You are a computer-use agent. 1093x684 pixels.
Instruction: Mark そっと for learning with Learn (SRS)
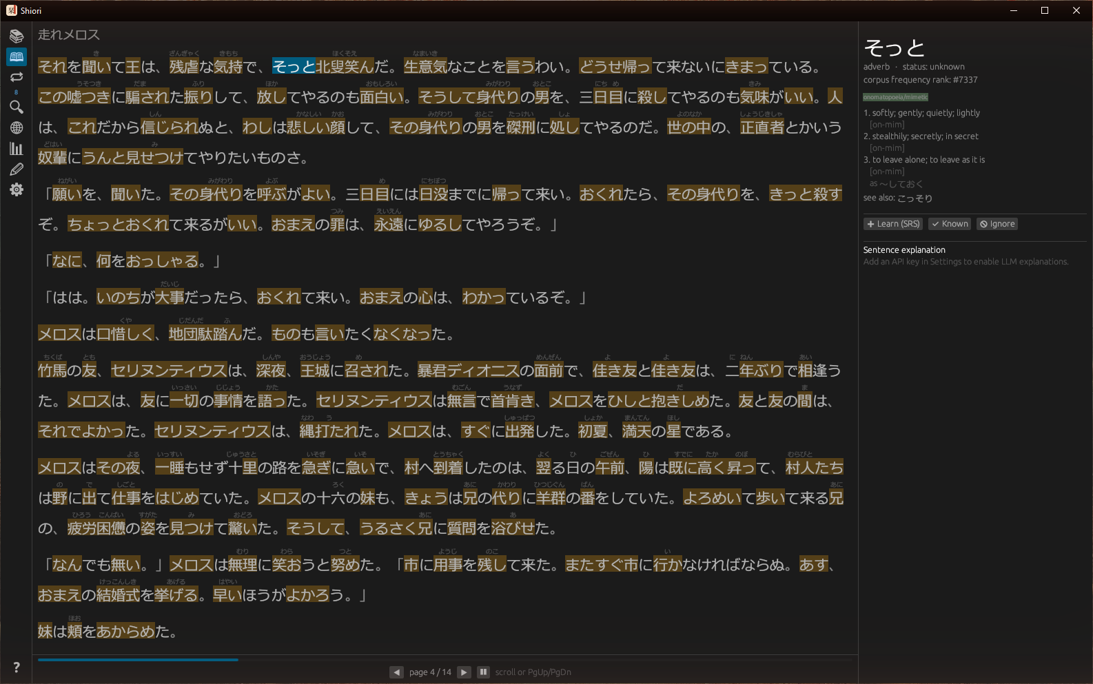[894, 224]
